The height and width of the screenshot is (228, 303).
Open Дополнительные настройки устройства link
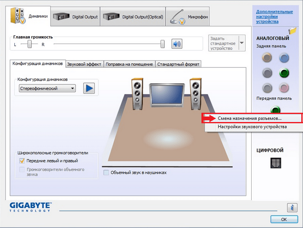point(274,16)
